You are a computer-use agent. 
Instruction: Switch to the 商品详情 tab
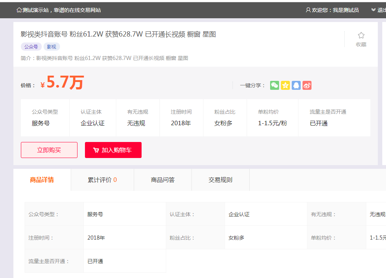[42, 180]
